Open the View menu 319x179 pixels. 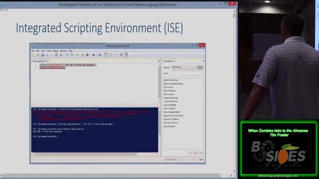(43, 51)
